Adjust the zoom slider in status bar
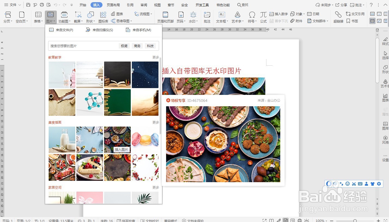 tap(355, 221)
